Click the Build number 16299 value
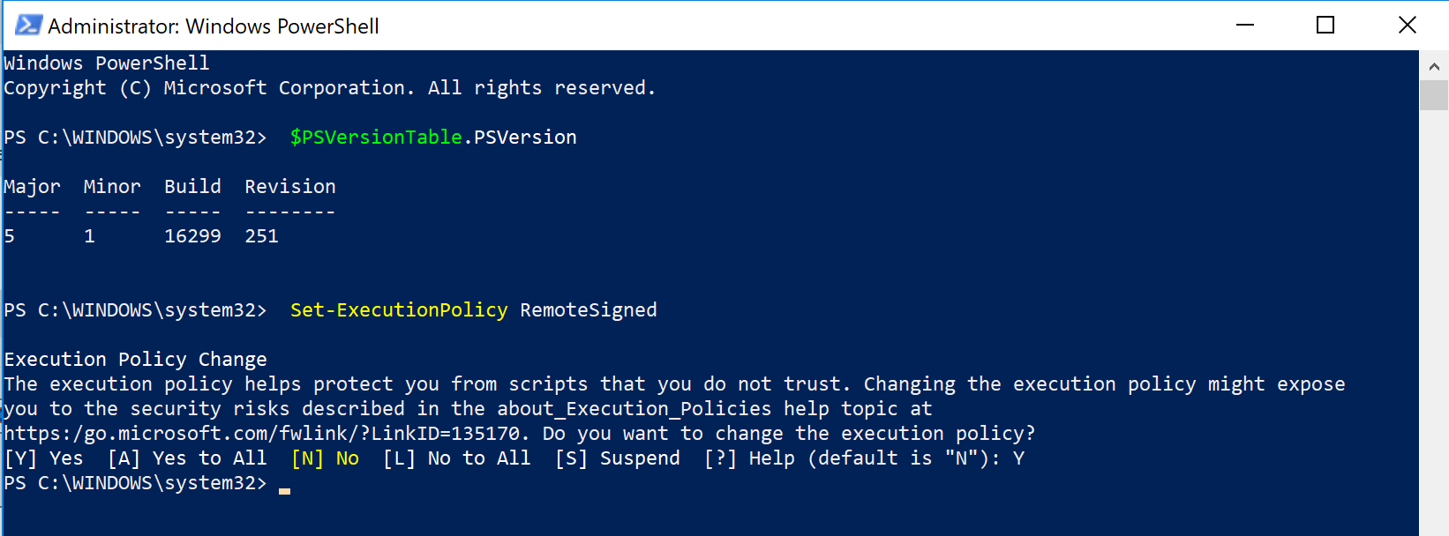Viewport: 1449px width, 536px height. click(x=192, y=236)
